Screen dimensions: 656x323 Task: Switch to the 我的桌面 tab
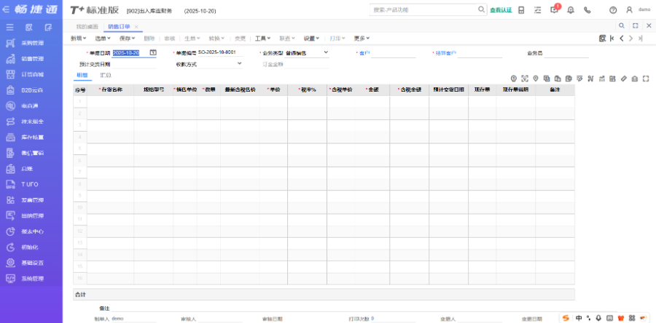(87, 27)
